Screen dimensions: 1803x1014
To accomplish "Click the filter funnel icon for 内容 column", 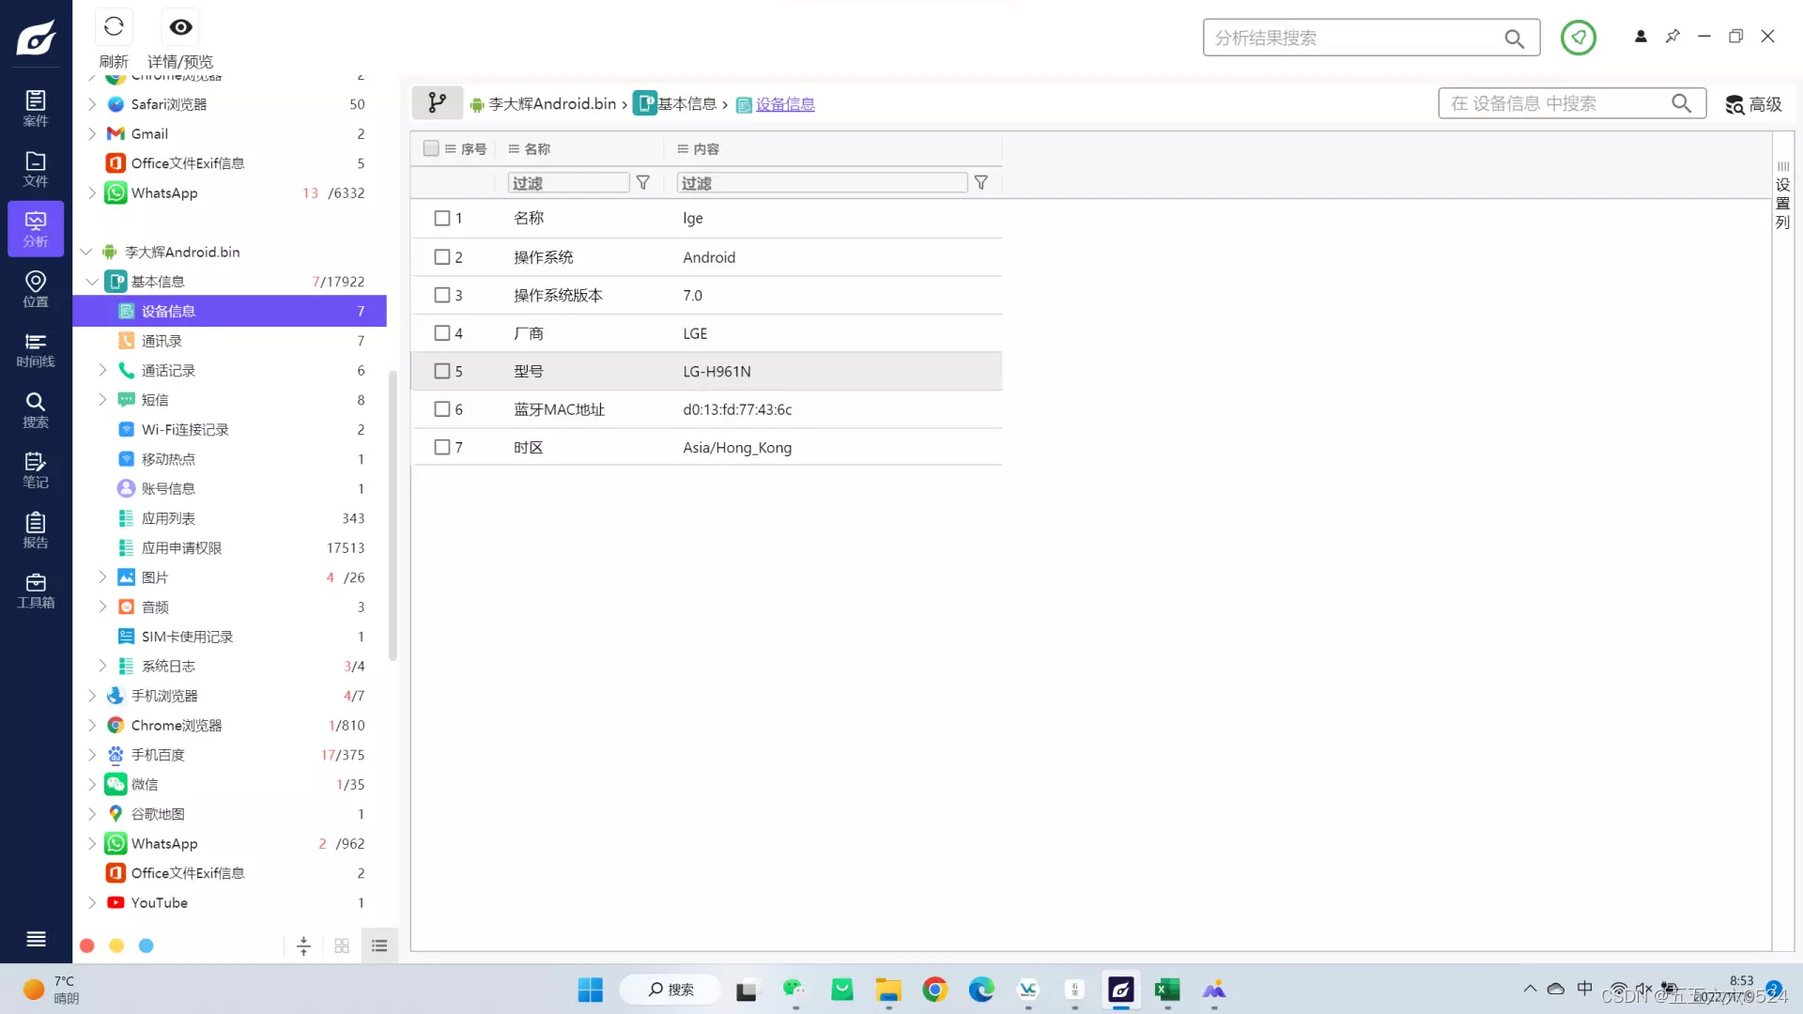I will click(x=980, y=183).
